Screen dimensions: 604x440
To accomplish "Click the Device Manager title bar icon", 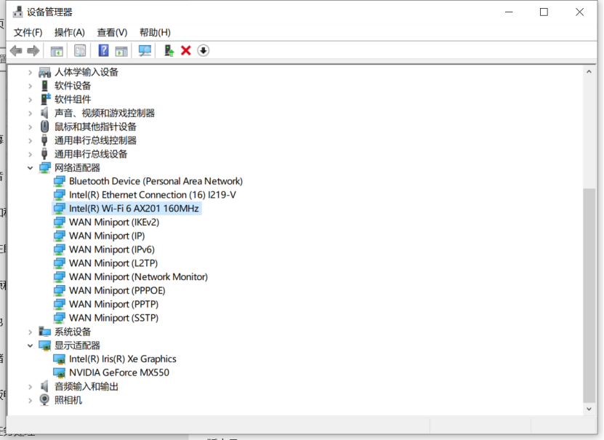I will pos(17,12).
